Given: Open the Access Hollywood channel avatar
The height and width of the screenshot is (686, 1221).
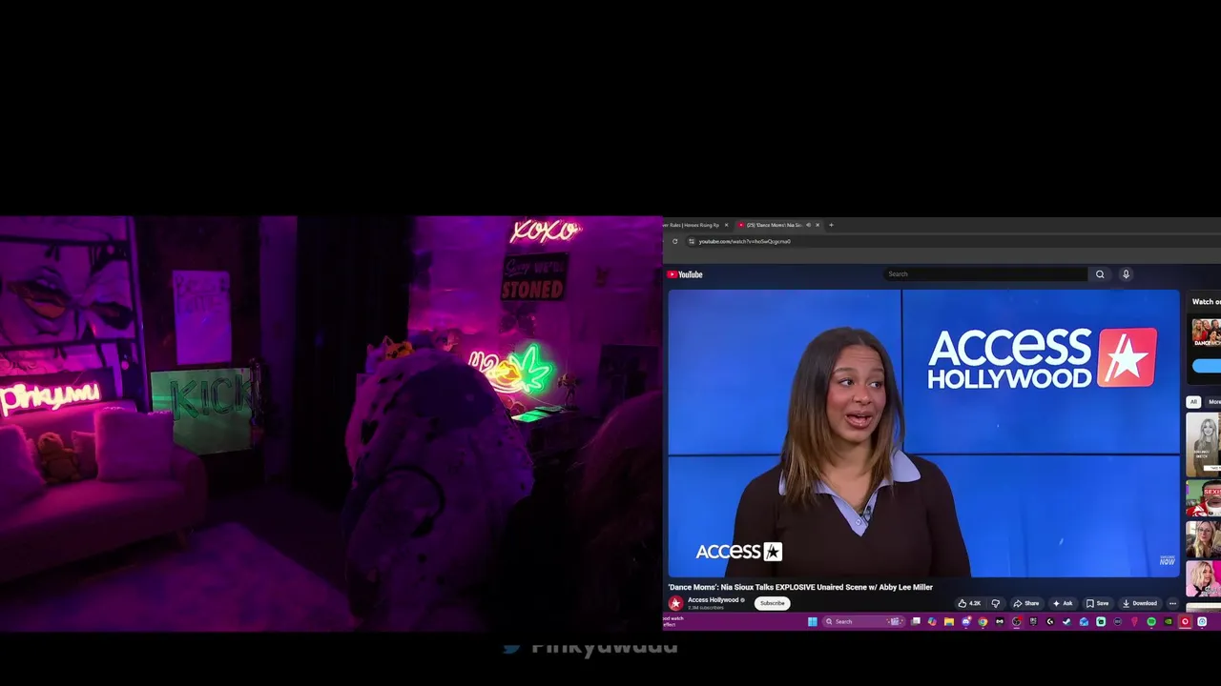Looking at the screenshot, I should [x=675, y=603].
